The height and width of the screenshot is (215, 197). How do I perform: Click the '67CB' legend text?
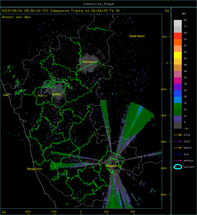(187, 135)
